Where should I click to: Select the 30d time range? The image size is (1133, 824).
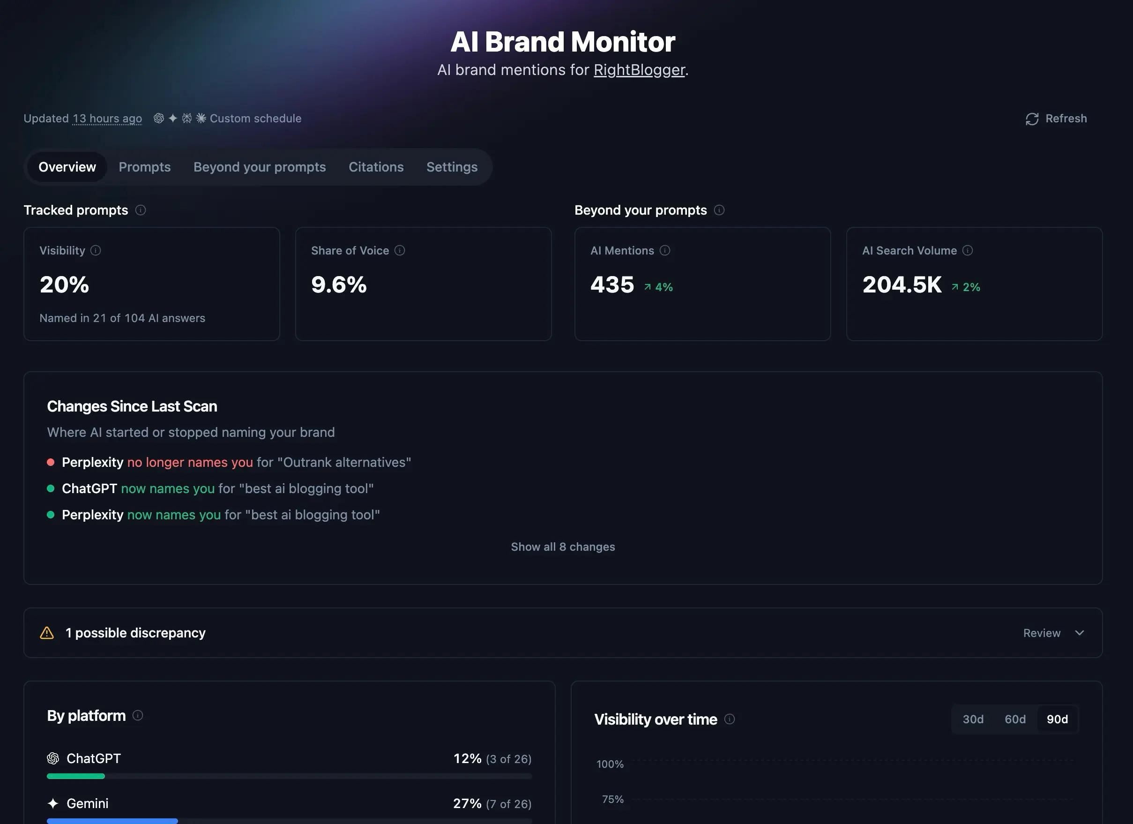tap(973, 719)
